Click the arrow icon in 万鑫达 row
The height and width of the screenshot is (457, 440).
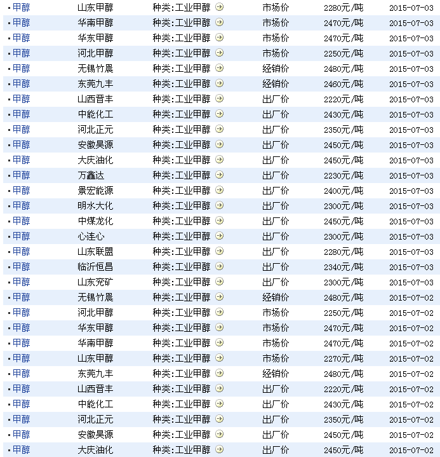[x=219, y=175]
